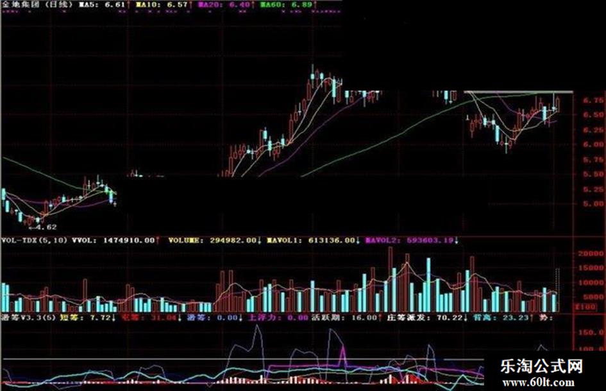Click the VVOL 1474910.00 value
This screenshot has height=391, width=606.
(115, 240)
